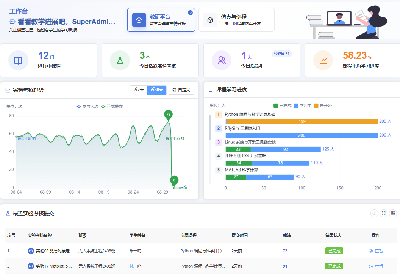Open the column layout settings of the submissions table

pyautogui.click(x=393, y=213)
